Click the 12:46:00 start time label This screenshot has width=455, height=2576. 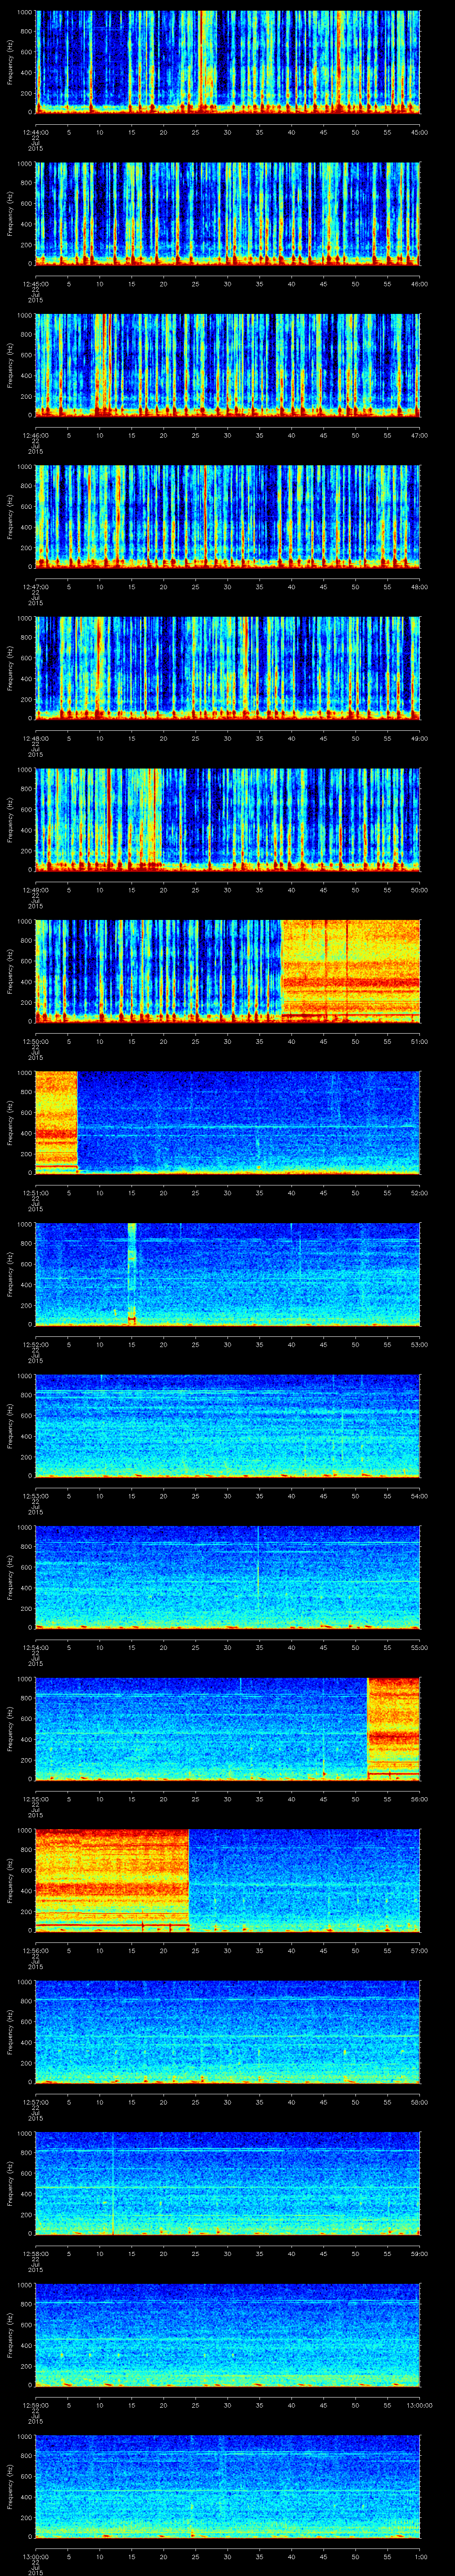click(x=35, y=436)
